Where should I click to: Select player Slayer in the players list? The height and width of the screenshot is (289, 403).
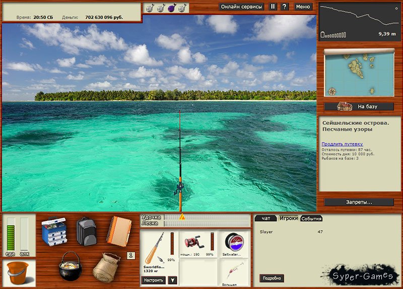[292, 232]
